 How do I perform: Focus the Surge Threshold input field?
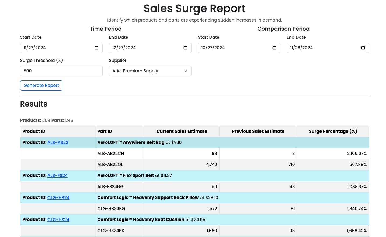pyautogui.click(x=61, y=71)
